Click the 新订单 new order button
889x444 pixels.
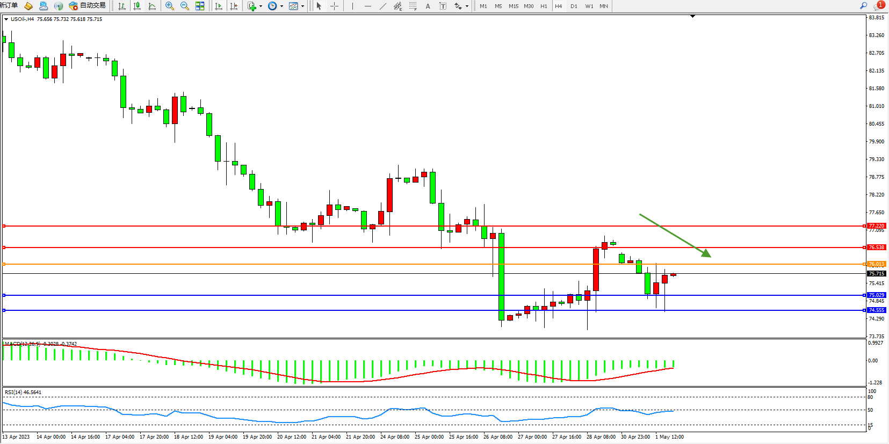(9, 6)
